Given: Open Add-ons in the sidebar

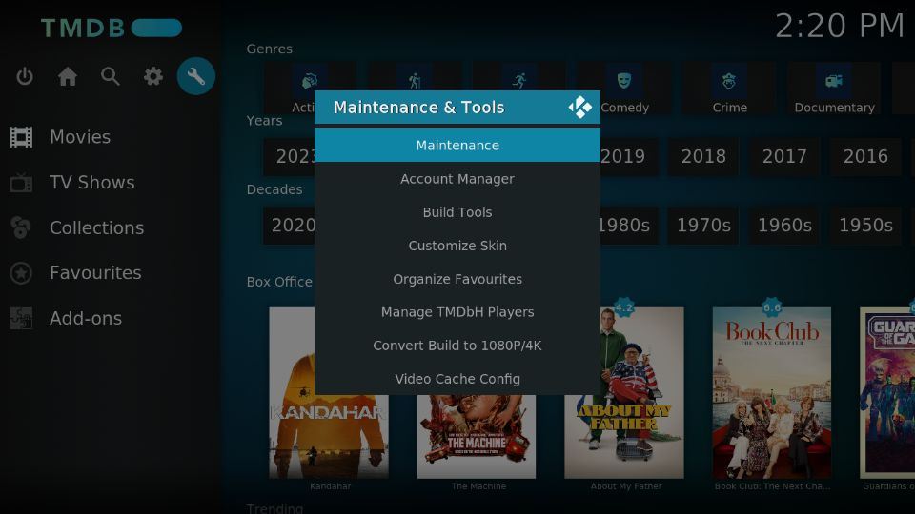Looking at the screenshot, I should tap(86, 318).
